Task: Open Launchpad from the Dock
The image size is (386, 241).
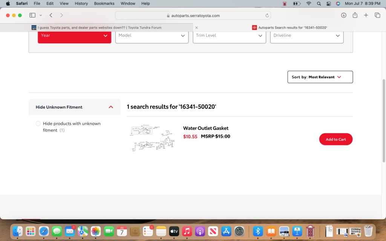Action: (x=31, y=231)
